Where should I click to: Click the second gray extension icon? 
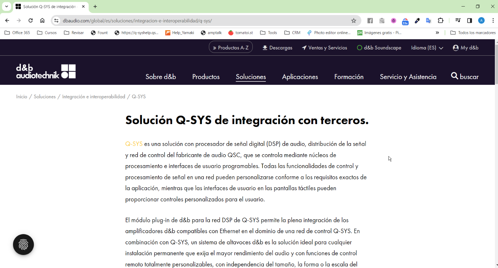(382, 21)
